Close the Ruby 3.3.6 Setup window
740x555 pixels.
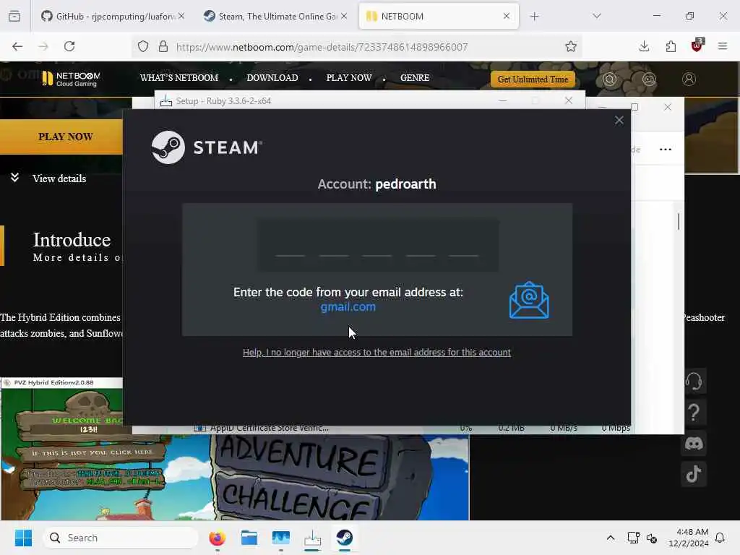[569, 100]
